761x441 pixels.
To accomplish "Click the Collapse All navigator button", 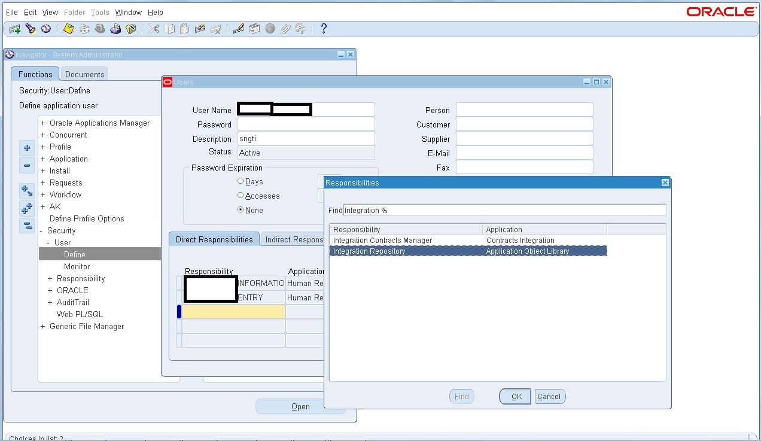I will [26, 225].
